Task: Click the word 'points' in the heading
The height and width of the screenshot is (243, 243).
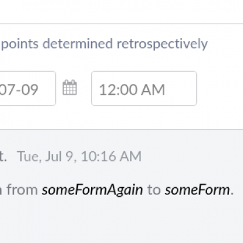Action: pos(20,44)
